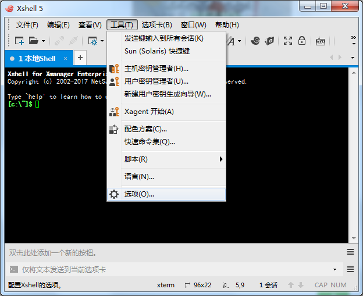Click terminal scrollbar down arrow
363x296 pixels.
point(354,238)
